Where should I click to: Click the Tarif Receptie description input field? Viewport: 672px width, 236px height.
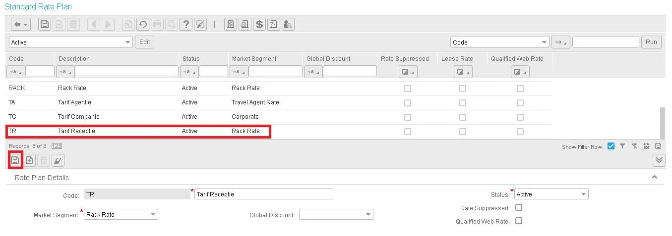tap(263, 194)
